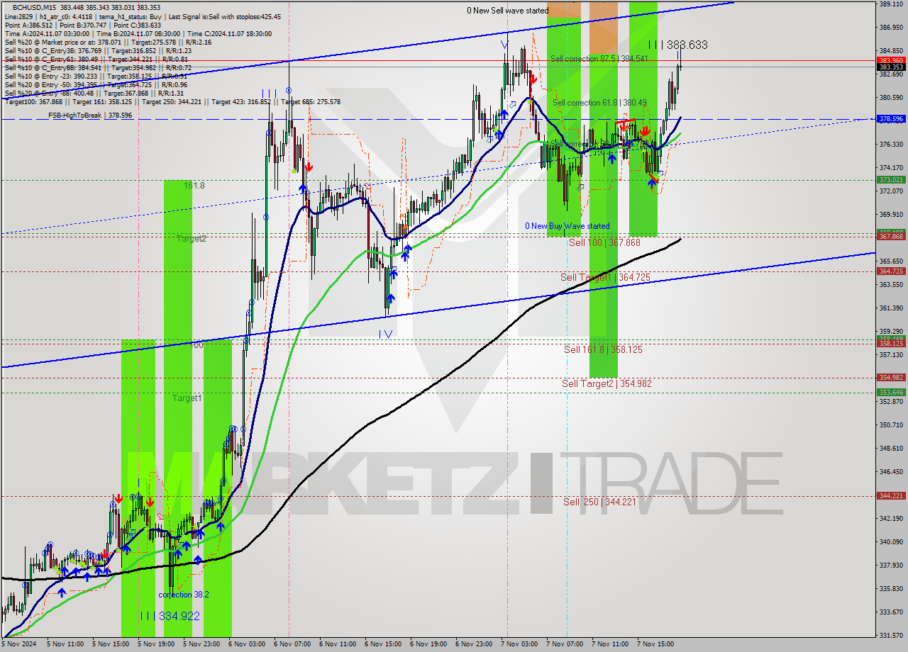Click the green 'Target1' label
Image resolution: width=908 pixels, height=652 pixels.
click(187, 398)
